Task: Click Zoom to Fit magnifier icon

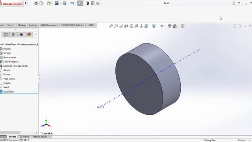Action: coord(111,26)
